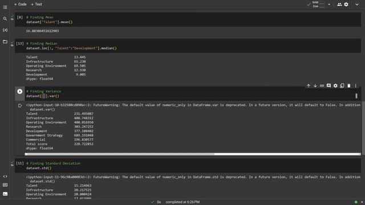Viewport: 365px width, 205px height.
Task: Clear output icon beside variance warning
Action: [20, 105]
